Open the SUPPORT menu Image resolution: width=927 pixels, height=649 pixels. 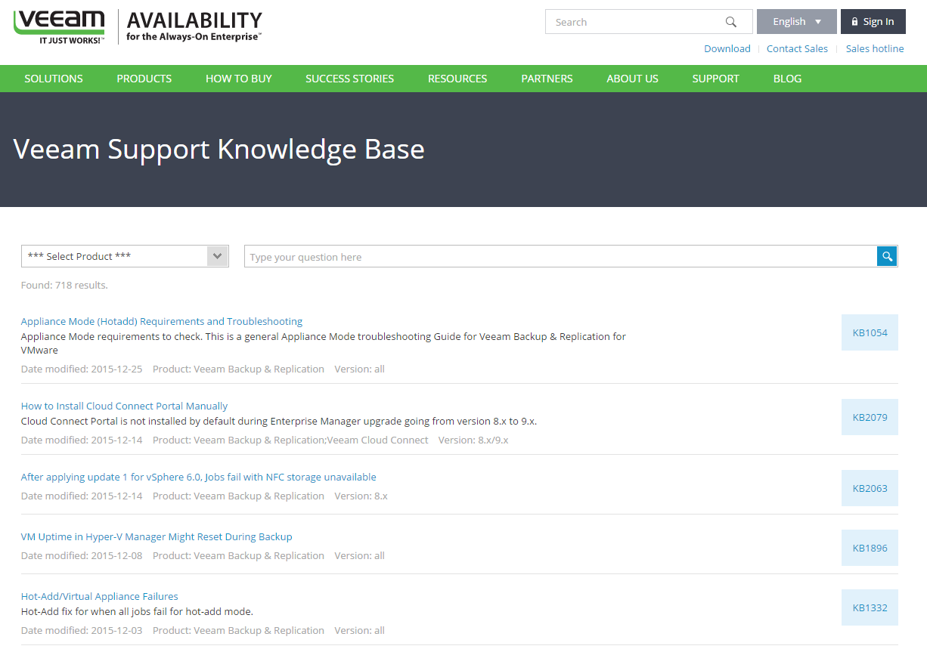tap(715, 79)
